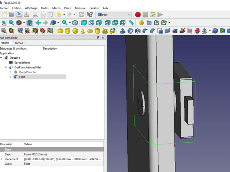Click the Fit All zoom icon

coord(3,23)
